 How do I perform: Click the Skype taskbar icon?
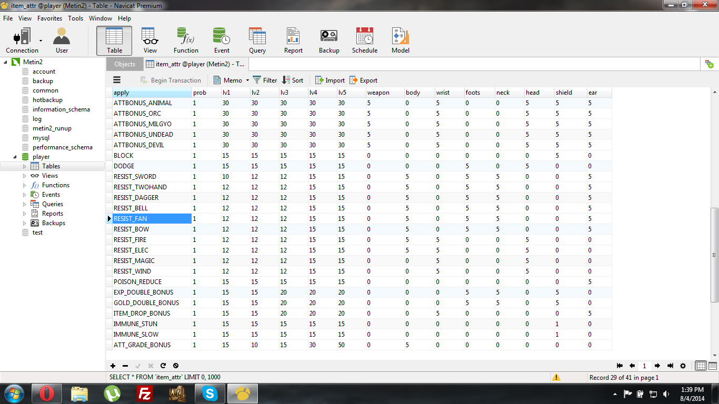[x=210, y=393]
